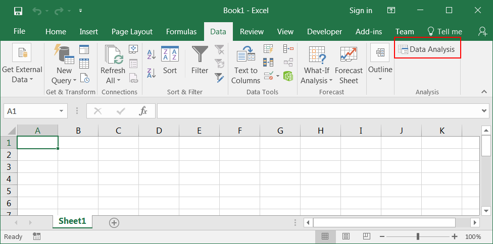The width and height of the screenshot is (493, 244).
Task: Open Manage Data Model icon
Action: click(x=288, y=76)
